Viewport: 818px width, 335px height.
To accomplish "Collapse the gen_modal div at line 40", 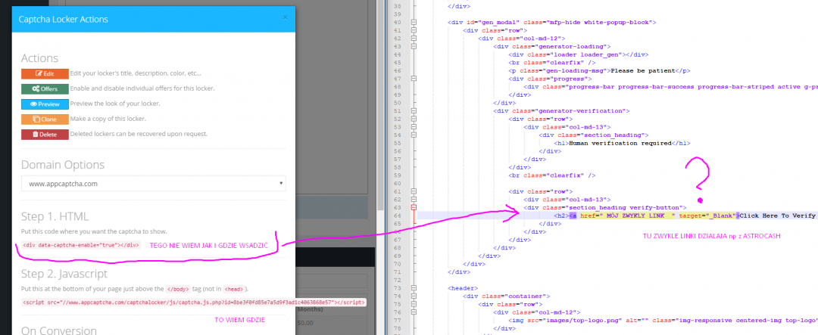I will 414,23.
